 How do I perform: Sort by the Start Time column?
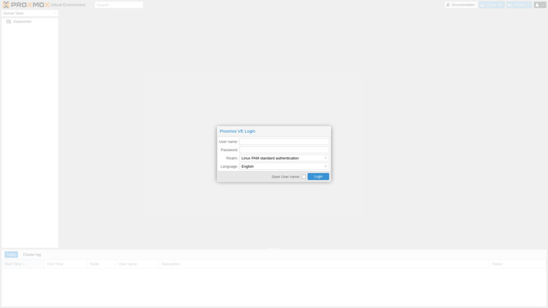coord(23,264)
